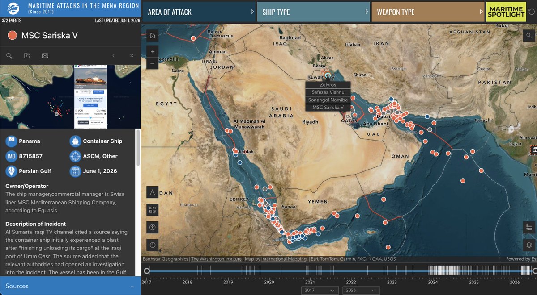Click the 'Owner/Operator' heading

(27, 186)
